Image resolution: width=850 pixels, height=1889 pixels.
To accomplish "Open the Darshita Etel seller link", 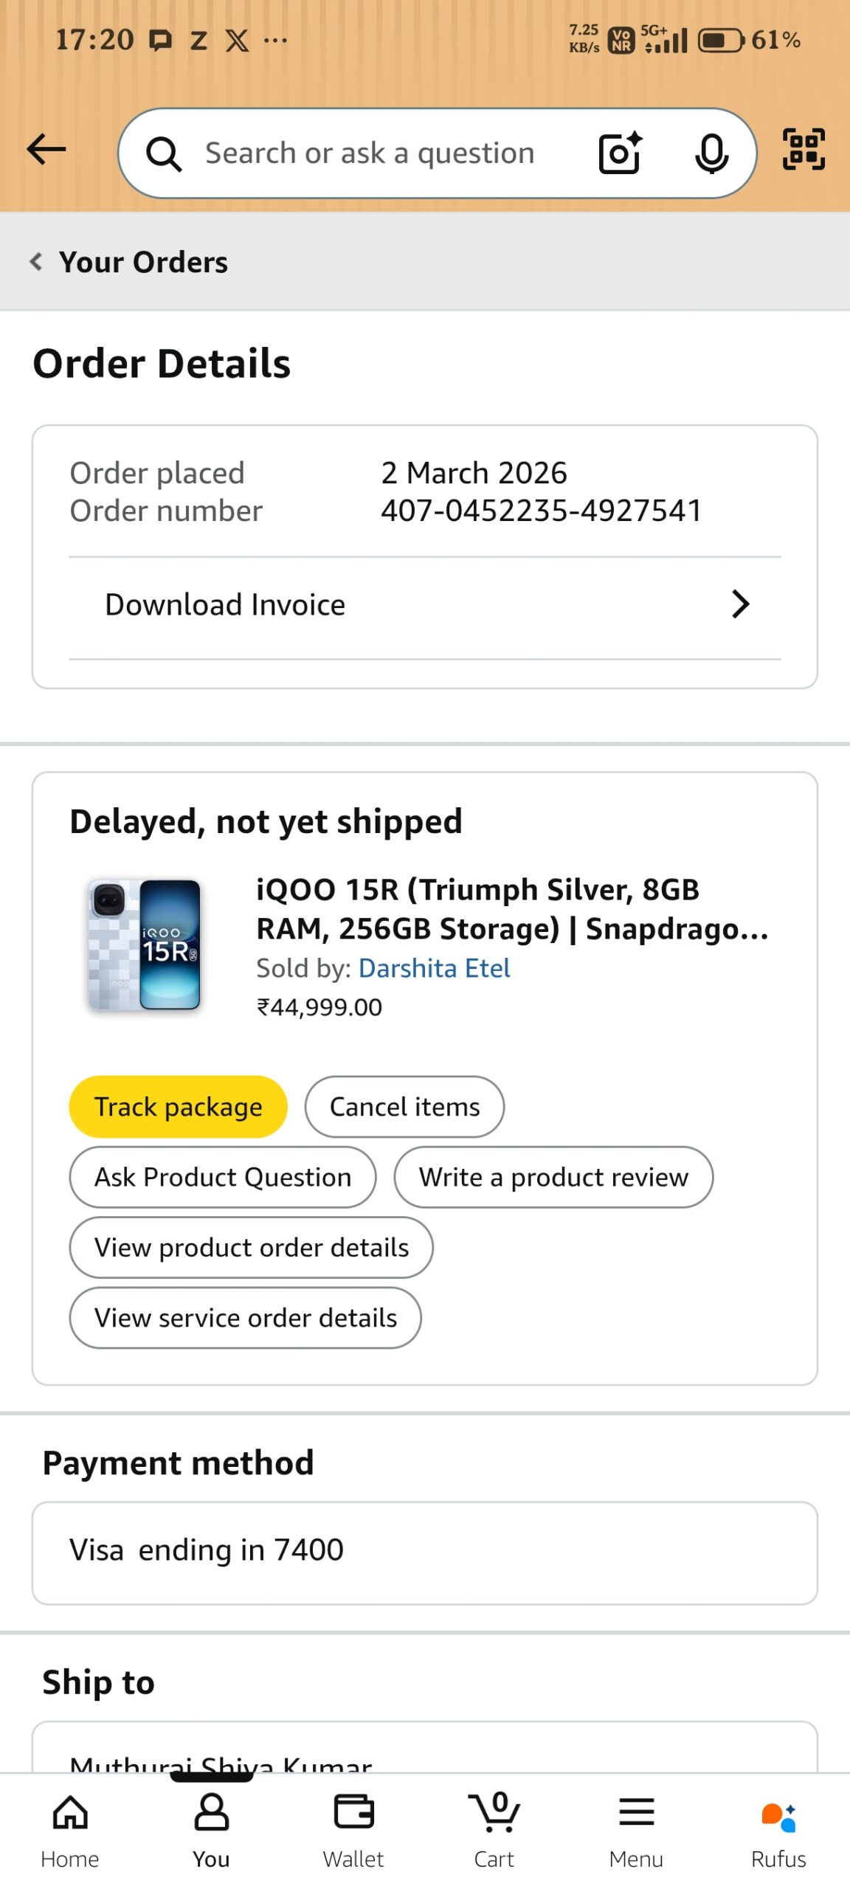I will (434, 968).
